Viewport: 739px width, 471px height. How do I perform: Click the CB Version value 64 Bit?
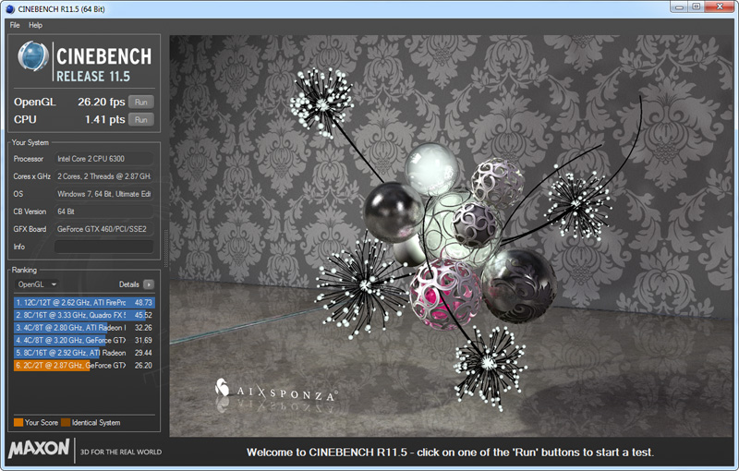(104, 211)
